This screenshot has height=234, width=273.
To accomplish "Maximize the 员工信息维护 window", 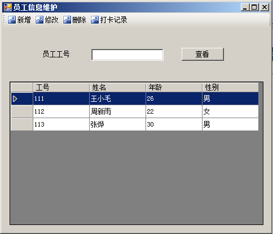I will (x=254, y=7).
